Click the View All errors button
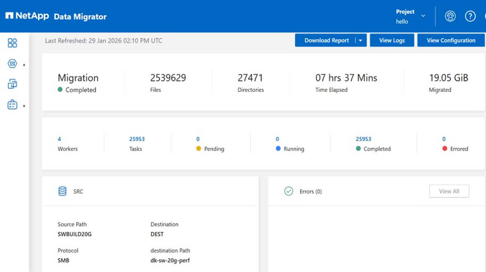This screenshot has height=272, width=486. pos(449,191)
